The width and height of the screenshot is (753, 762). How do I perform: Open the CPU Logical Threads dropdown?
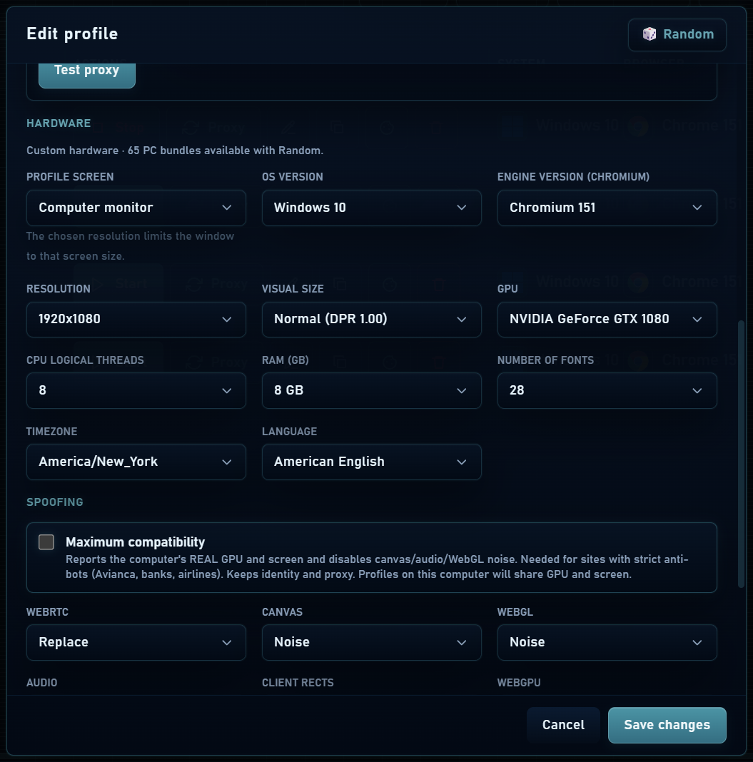(136, 390)
